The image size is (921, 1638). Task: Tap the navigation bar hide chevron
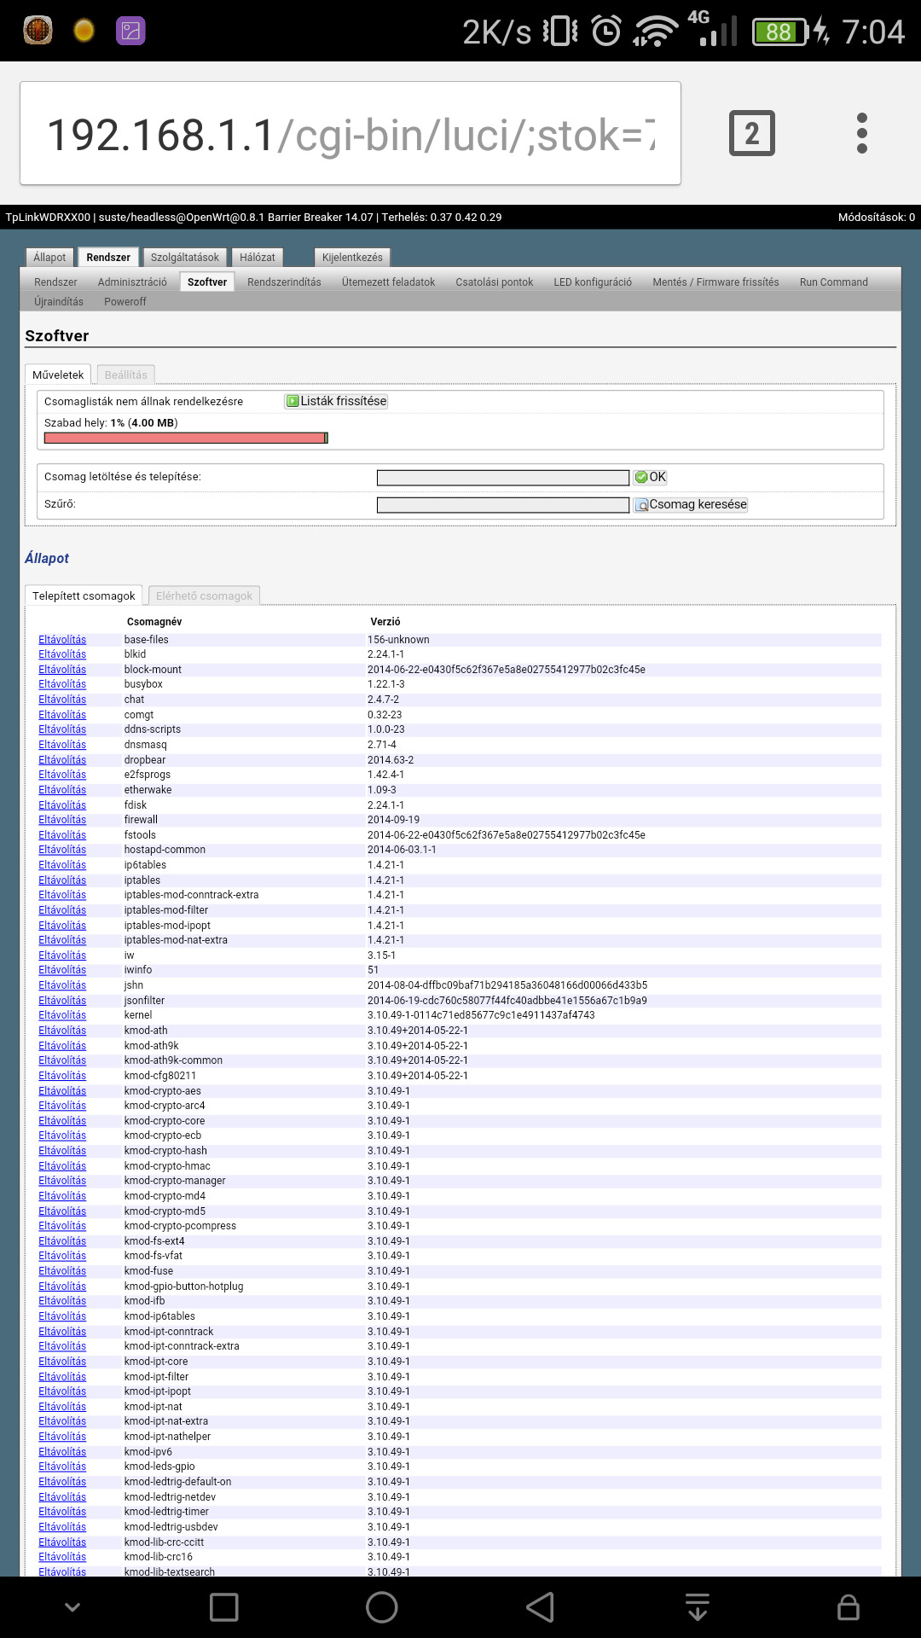click(72, 1607)
